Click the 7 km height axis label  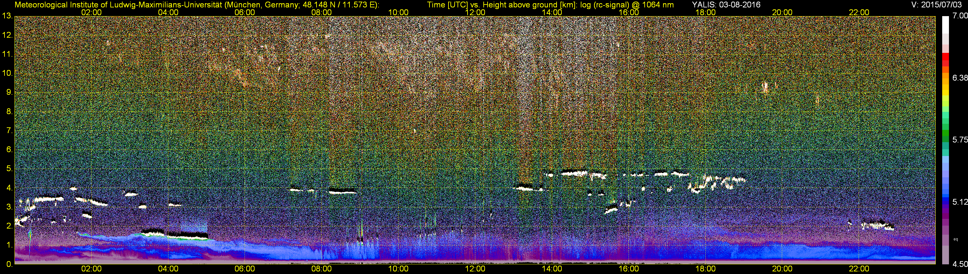(9, 131)
